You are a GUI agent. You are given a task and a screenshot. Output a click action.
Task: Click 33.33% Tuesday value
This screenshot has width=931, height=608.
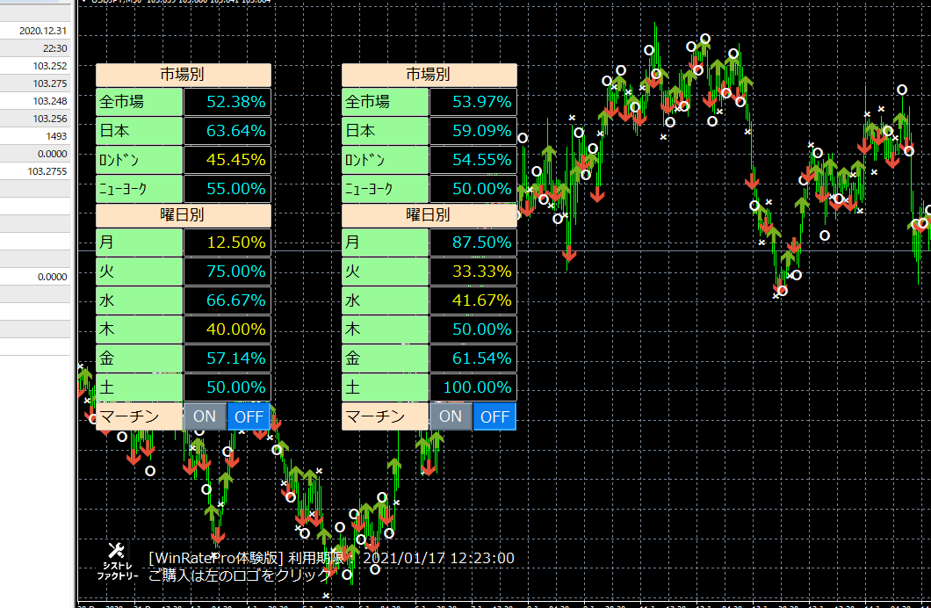pyautogui.click(x=473, y=271)
